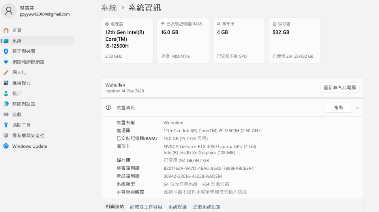The image size is (379, 212).
Task: Select the 手寫筆與觸控 description text
Action: pyautogui.click(x=205, y=192)
